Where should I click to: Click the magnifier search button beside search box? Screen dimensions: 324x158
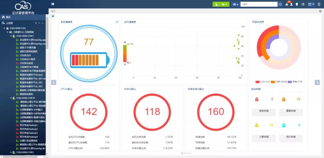pos(280,4)
